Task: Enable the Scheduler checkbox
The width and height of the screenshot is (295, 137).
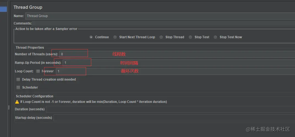Action: 18,87
